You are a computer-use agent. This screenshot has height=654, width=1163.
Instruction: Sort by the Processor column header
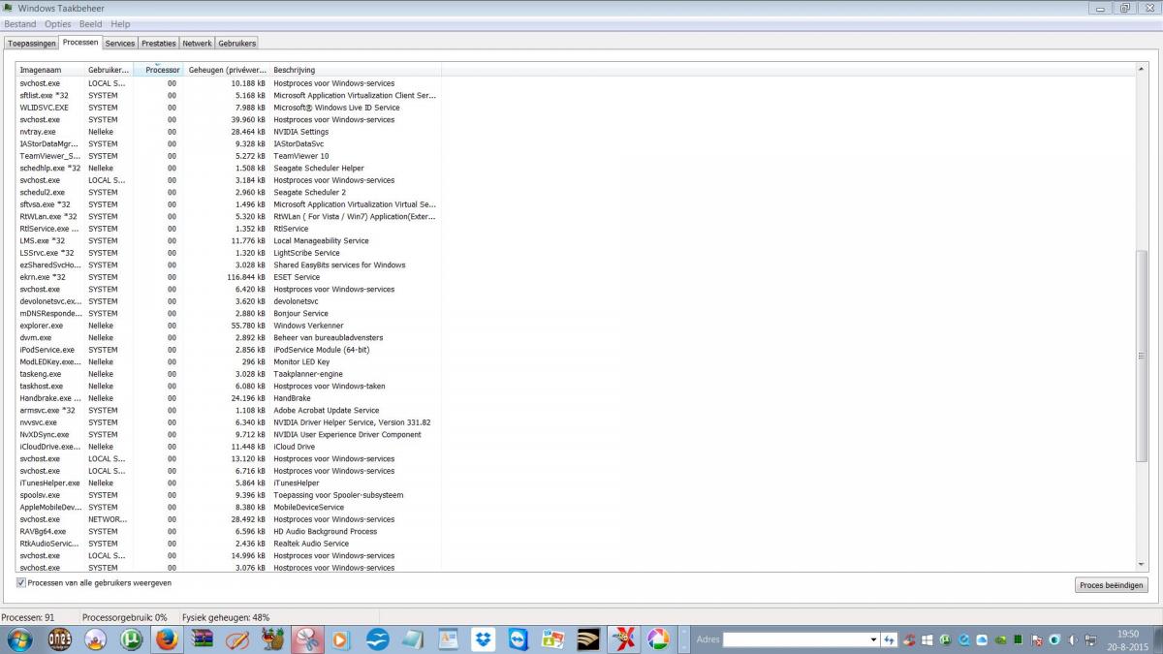click(x=157, y=70)
